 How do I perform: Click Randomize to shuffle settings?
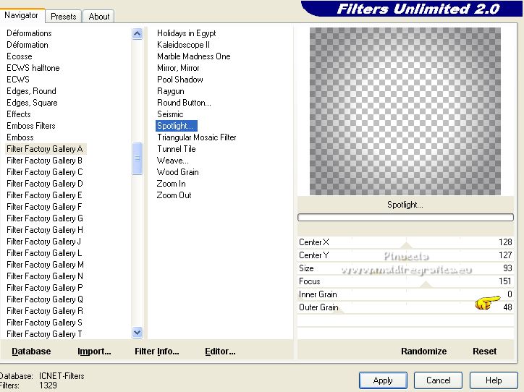(x=423, y=351)
